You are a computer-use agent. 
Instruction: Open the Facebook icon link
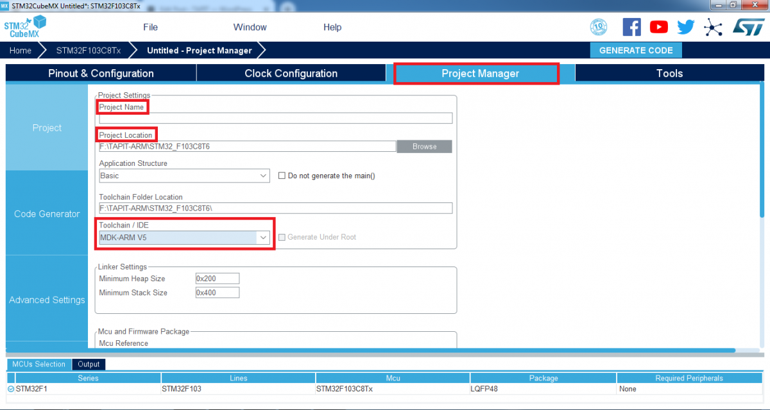click(x=631, y=27)
